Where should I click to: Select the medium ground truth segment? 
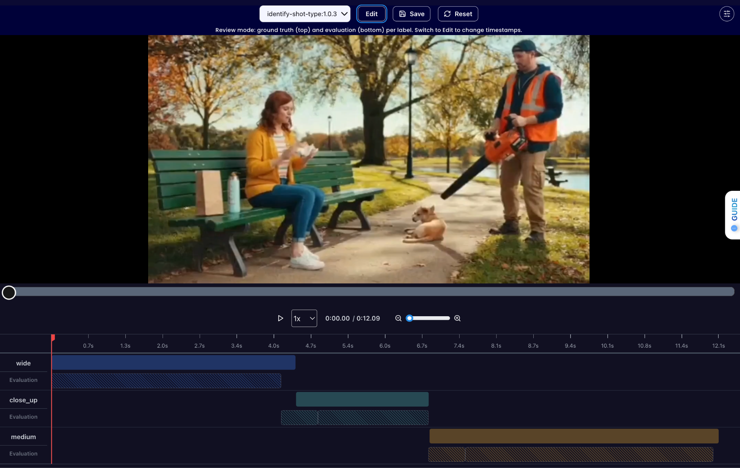(573, 436)
